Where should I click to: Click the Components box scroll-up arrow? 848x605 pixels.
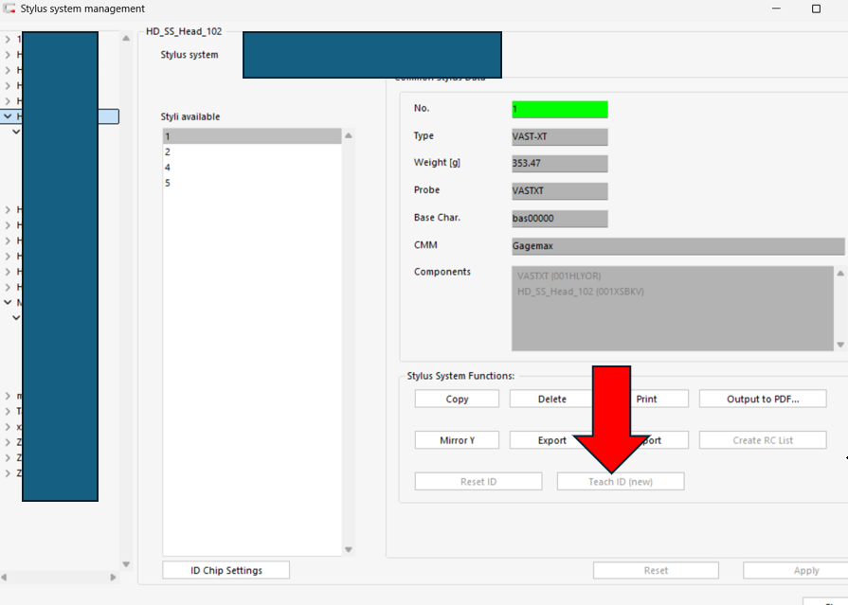tap(840, 273)
